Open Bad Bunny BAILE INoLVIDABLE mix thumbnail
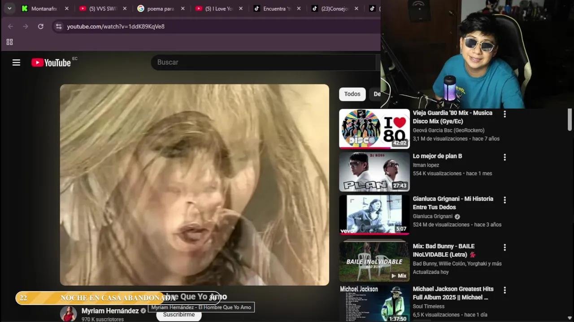The height and width of the screenshot is (322, 574). point(374,262)
